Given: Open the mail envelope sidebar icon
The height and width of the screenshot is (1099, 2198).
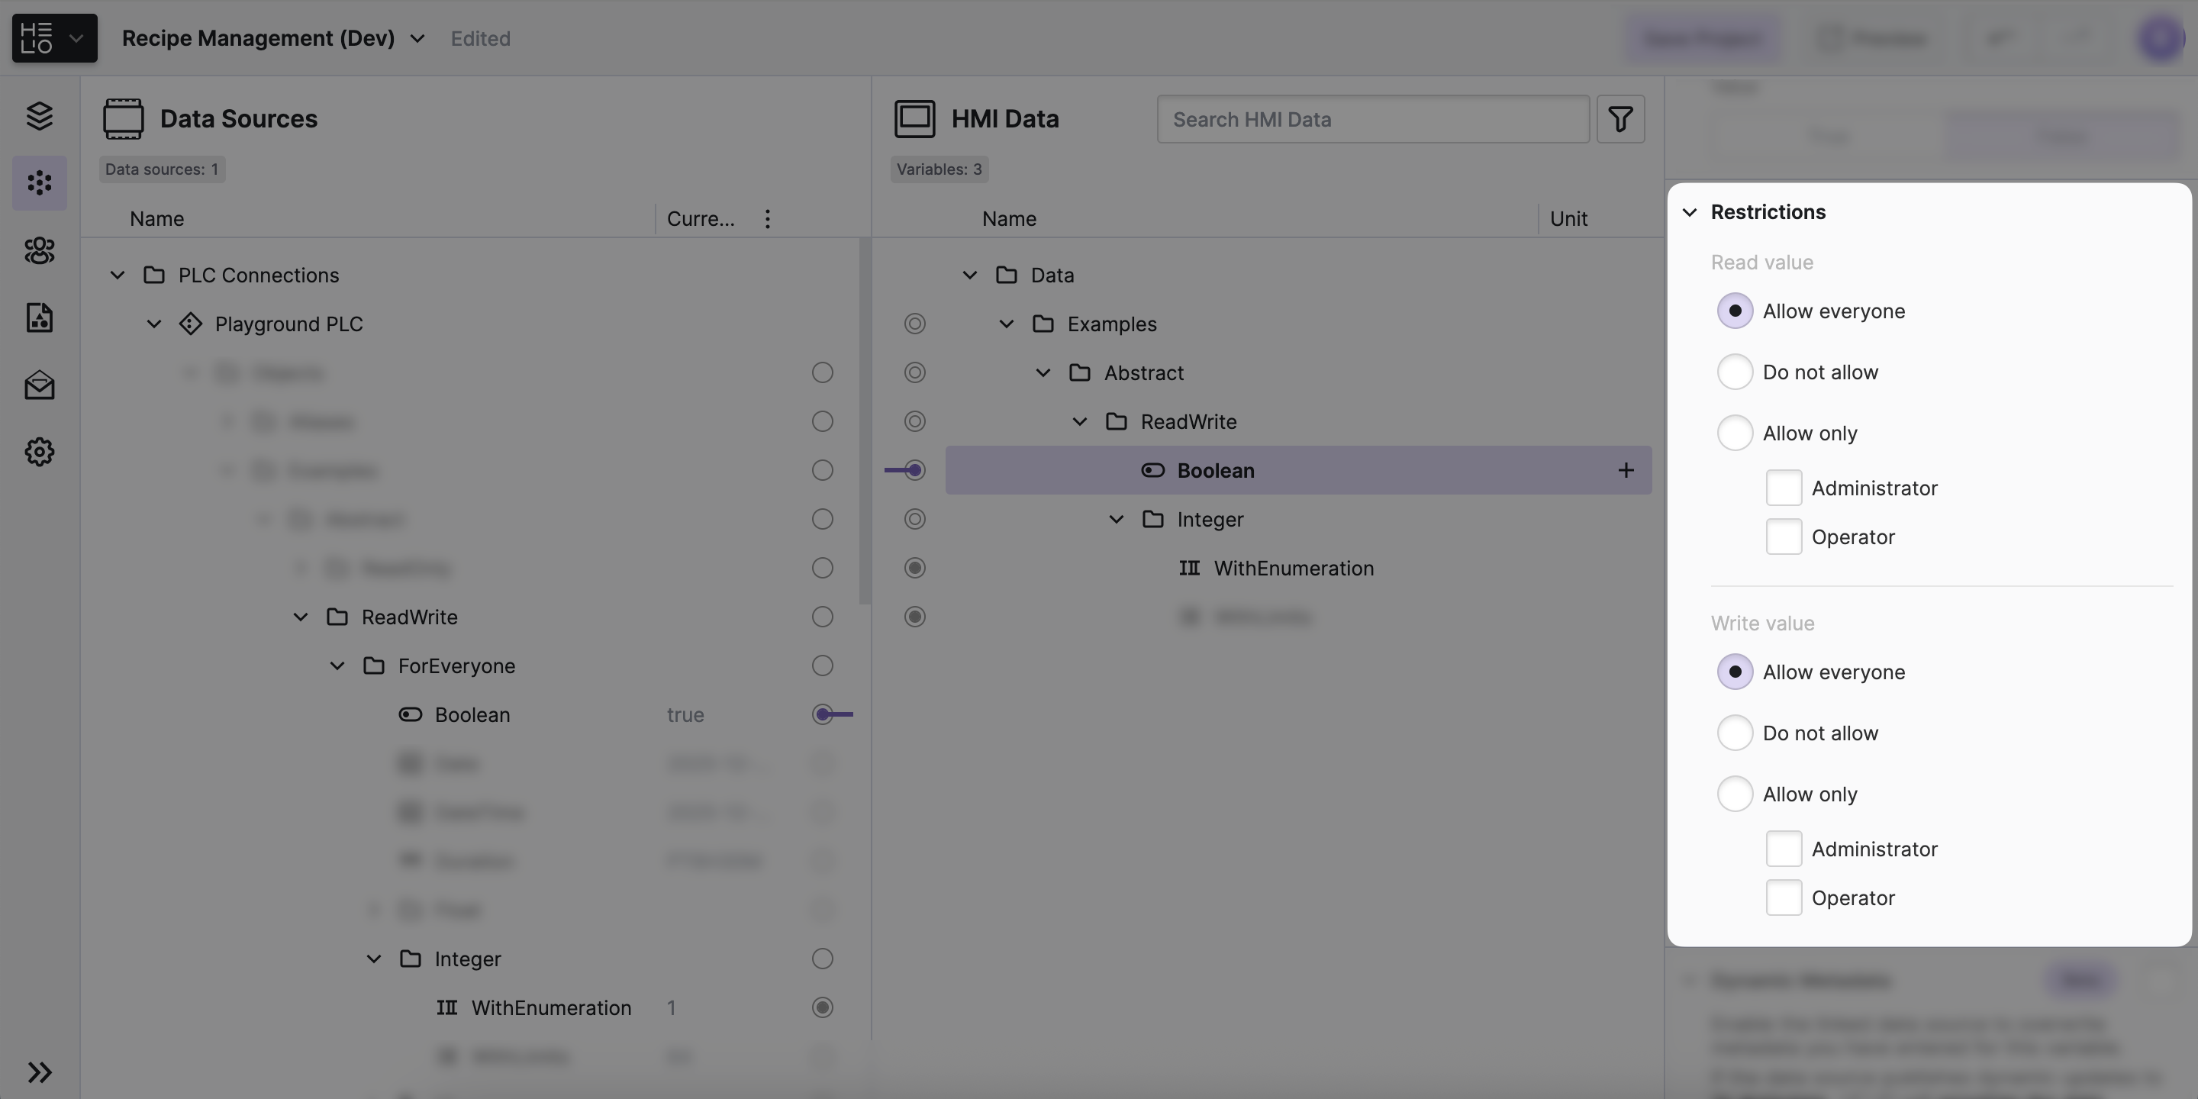Looking at the screenshot, I should 39,385.
